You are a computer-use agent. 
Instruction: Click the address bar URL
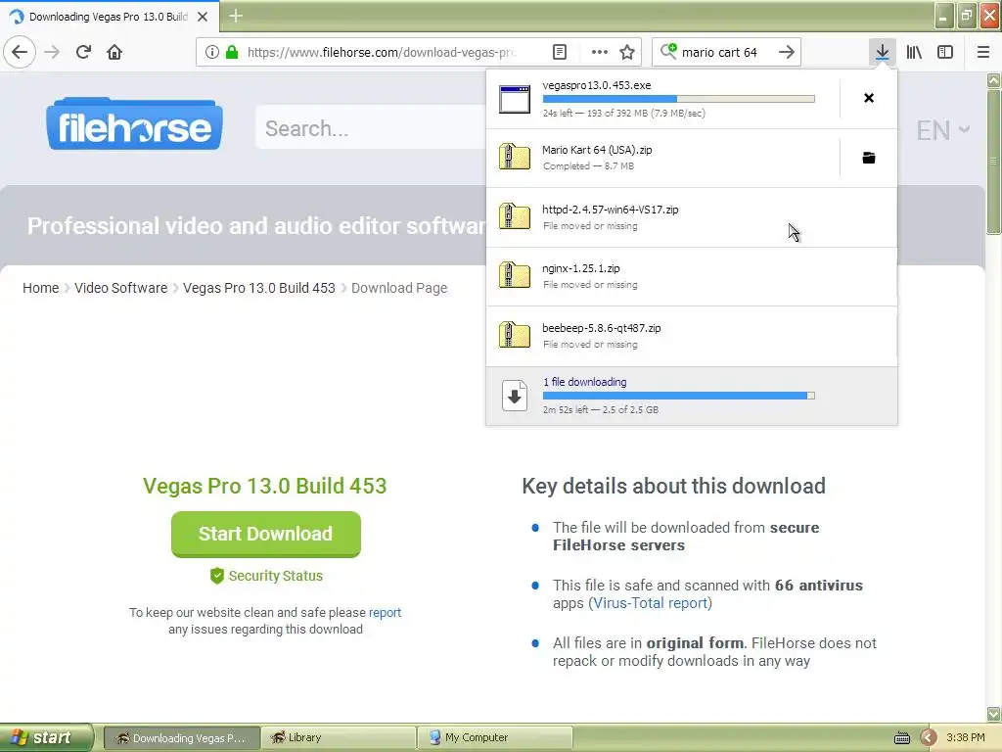(x=383, y=52)
